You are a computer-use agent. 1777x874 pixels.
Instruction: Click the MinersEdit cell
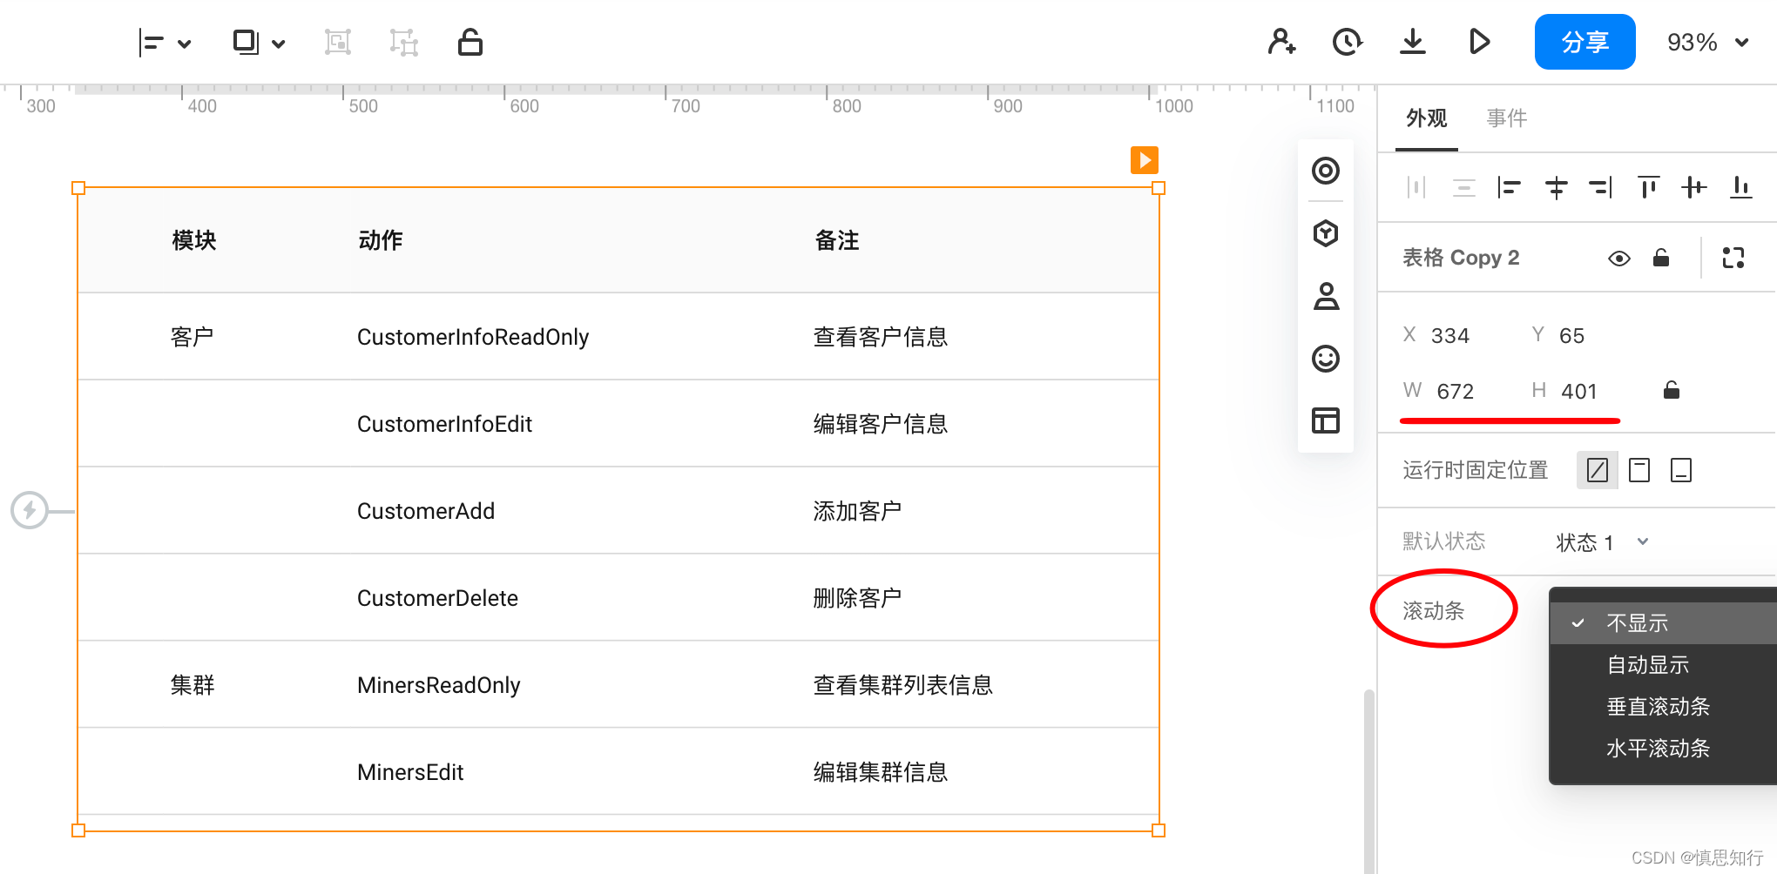pyautogui.click(x=410, y=772)
